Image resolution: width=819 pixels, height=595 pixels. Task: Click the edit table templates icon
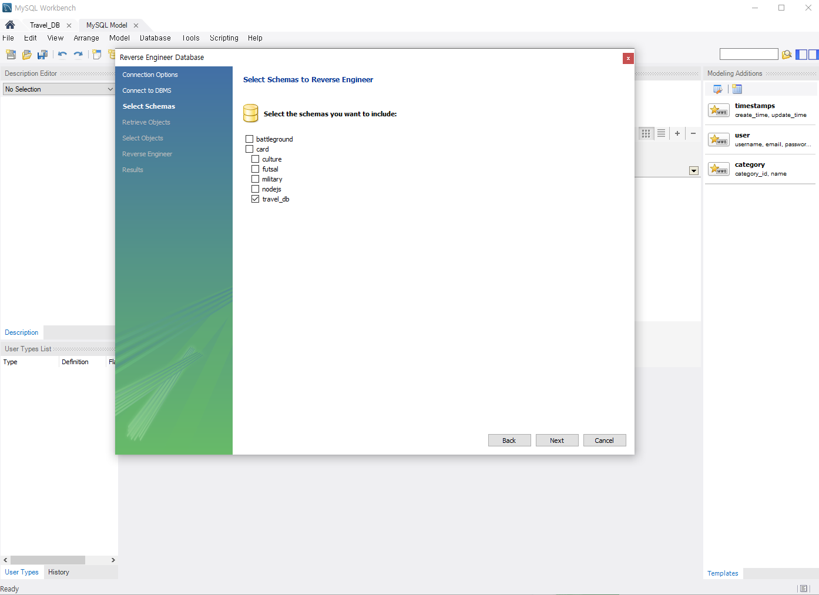click(x=718, y=89)
